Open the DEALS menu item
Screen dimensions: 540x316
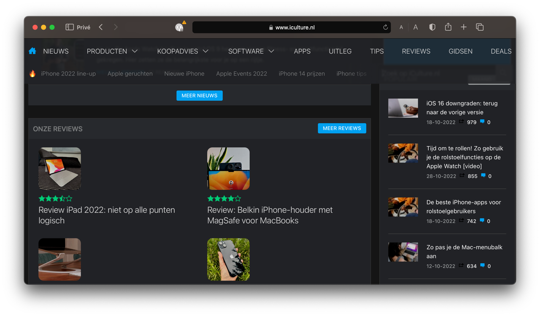(501, 51)
